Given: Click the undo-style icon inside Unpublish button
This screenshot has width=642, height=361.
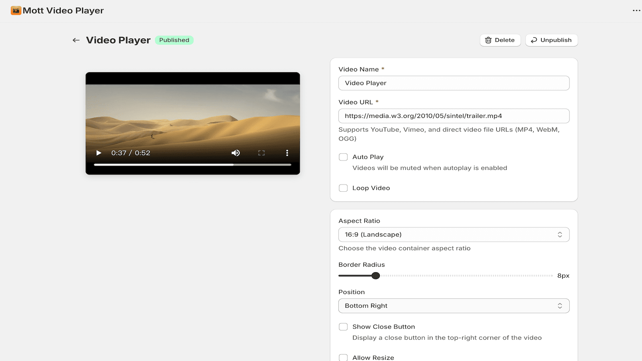Looking at the screenshot, I should pos(534,40).
